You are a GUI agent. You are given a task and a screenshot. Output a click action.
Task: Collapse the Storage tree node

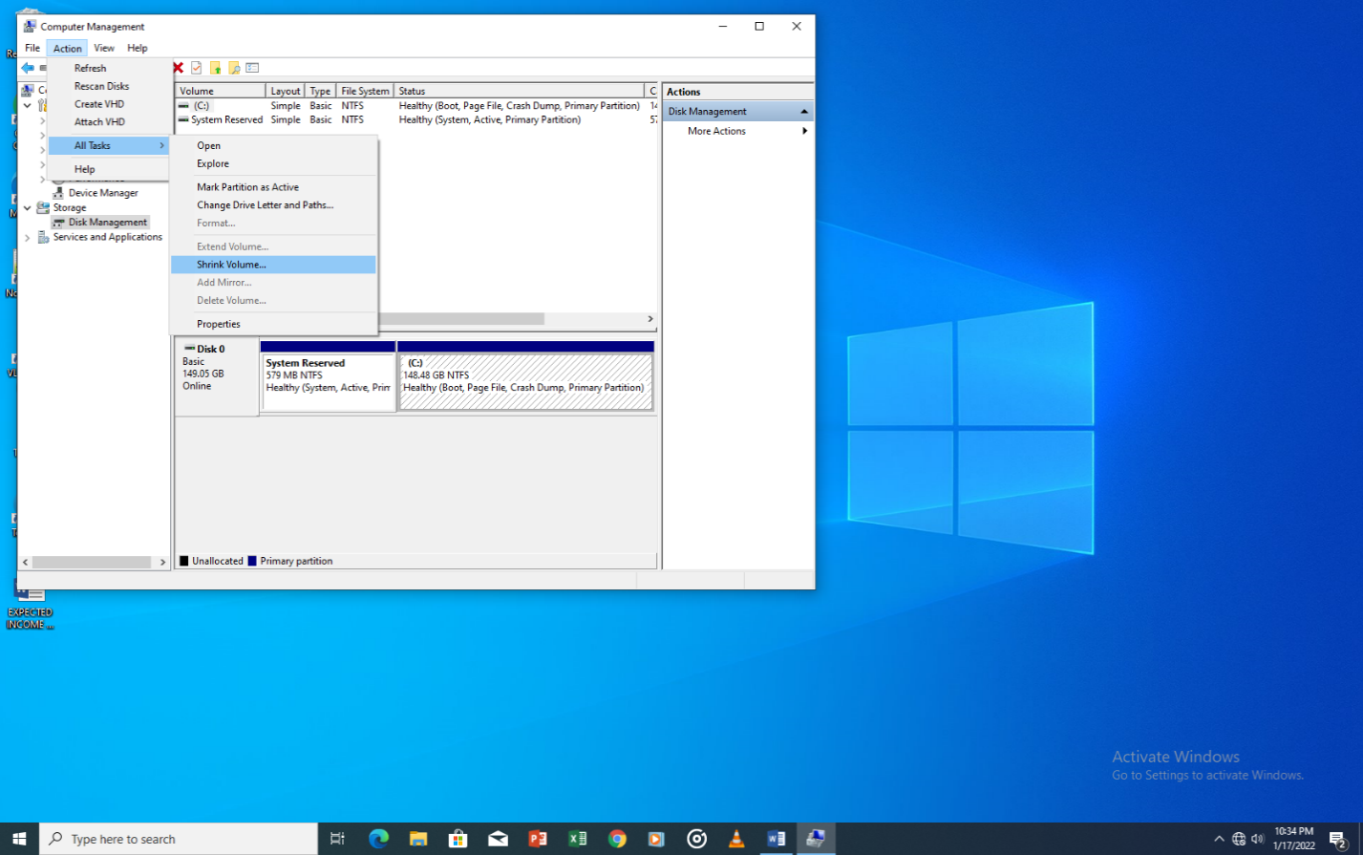(28, 207)
